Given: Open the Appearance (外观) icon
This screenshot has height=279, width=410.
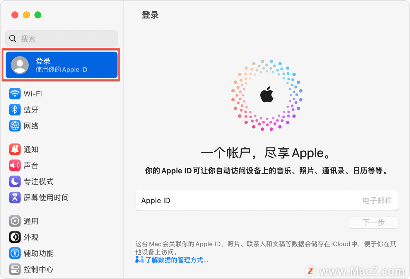Looking at the screenshot, I should (15, 237).
